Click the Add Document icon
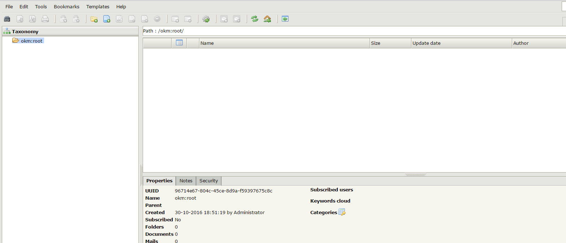This screenshot has height=243, width=566. pos(107,19)
